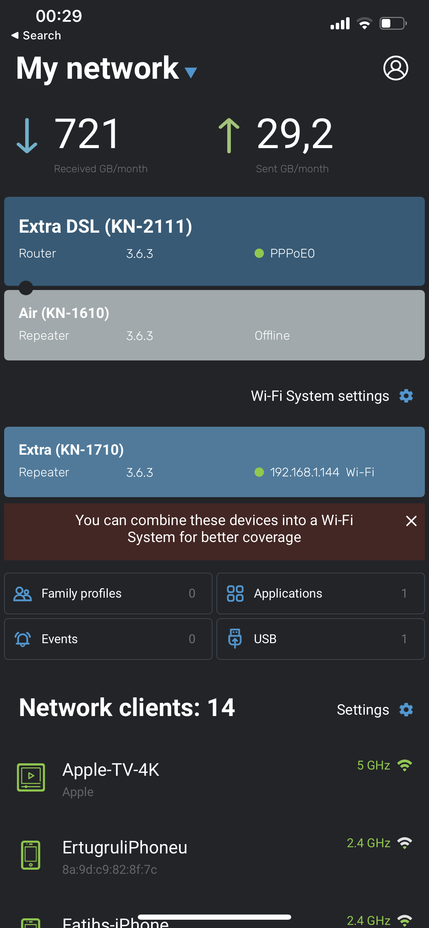Tap the sent GB/month upload arrow

[229, 136]
